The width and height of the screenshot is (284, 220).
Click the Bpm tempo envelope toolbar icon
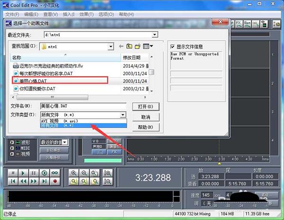point(247,24)
